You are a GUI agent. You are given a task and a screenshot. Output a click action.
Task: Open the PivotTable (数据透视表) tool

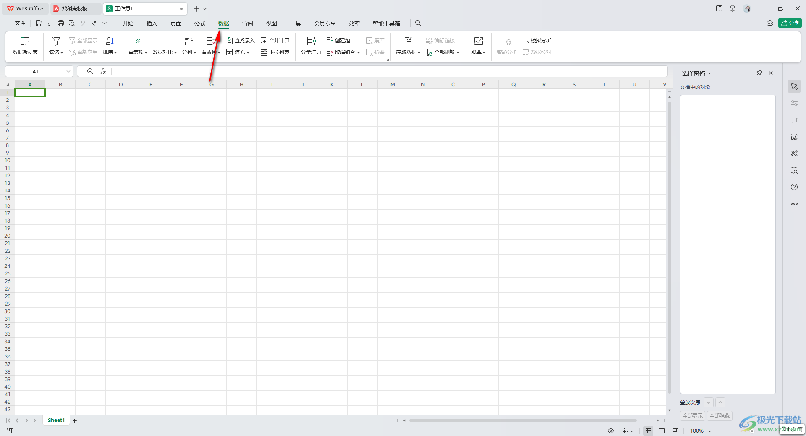pyautogui.click(x=25, y=46)
